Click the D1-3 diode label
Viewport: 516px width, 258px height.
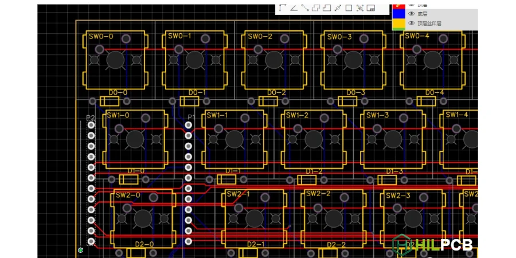click(x=394, y=171)
